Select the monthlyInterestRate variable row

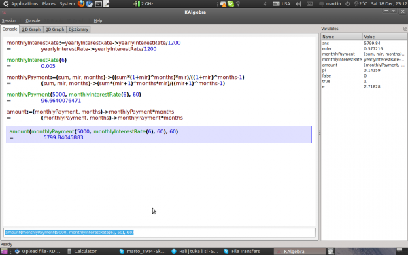click(364, 60)
